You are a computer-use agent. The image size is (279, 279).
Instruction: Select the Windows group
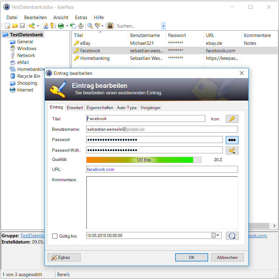click(27, 48)
